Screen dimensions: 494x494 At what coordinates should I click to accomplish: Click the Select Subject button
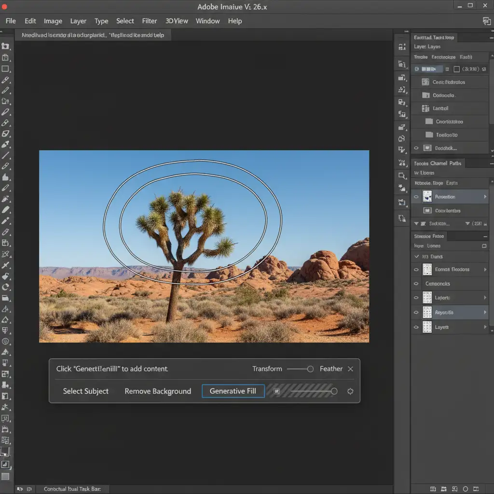pyautogui.click(x=86, y=391)
